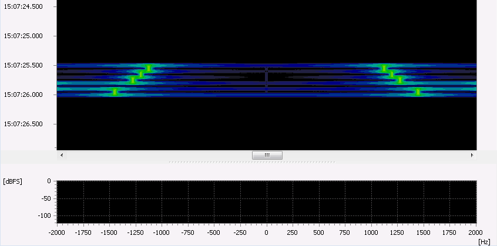The image size is (497, 246).
Task: Click the center 0 Hz marker line in waterfall
Action: tap(267, 79)
